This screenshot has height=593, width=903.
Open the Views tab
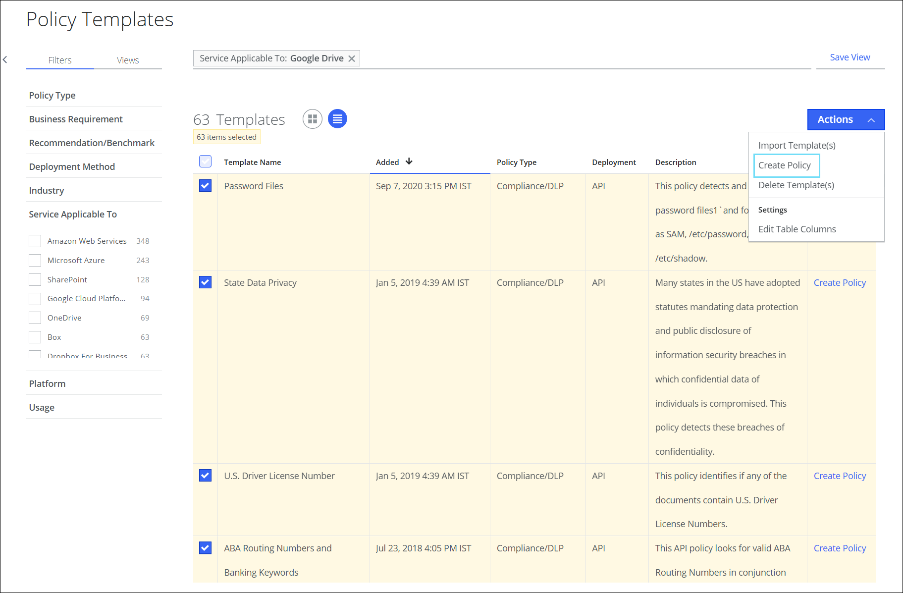click(128, 60)
